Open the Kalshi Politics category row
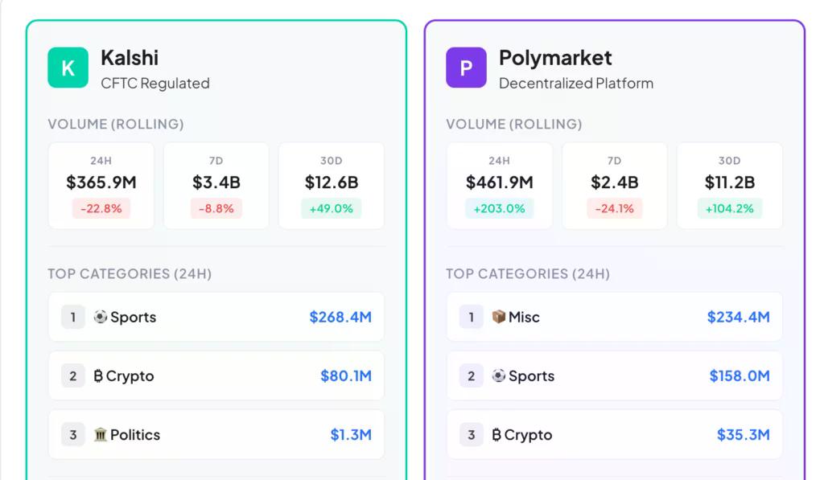The image size is (824, 480). (216, 435)
